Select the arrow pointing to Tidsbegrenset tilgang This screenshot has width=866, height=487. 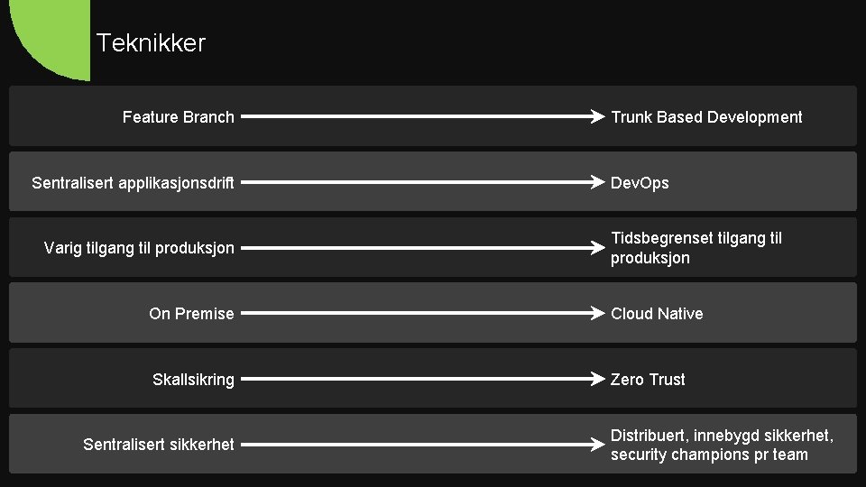pyautogui.click(x=422, y=248)
